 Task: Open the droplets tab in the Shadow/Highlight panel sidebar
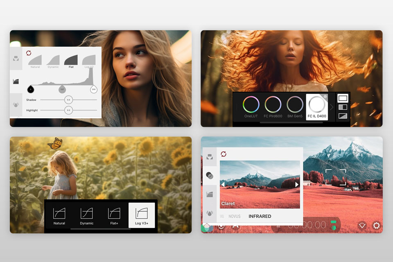pyautogui.click(x=16, y=105)
